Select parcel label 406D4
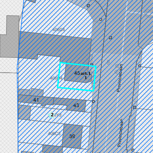Screen dimensions: 153x153 (x=56, y=78)
